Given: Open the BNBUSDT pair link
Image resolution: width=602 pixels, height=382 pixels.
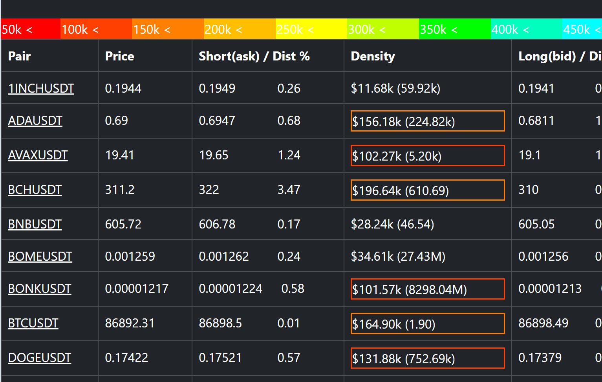Looking at the screenshot, I should point(35,224).
